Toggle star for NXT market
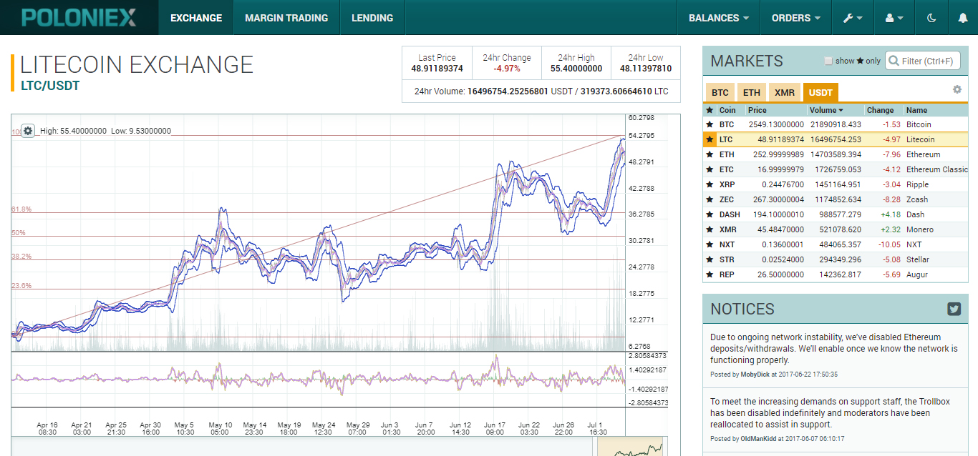Screen dimensions: 978x456 coord(710,244)
